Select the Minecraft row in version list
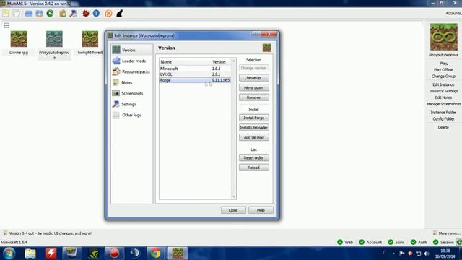The width and height of the screenshot is (462, 260). click(x=195, y=69)
